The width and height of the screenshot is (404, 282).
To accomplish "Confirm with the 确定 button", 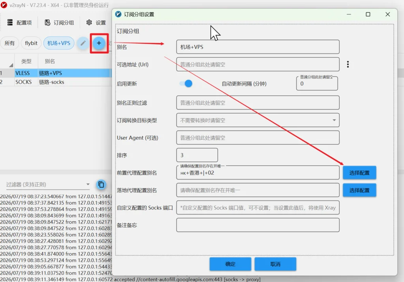I will click(x=230, y=264).
